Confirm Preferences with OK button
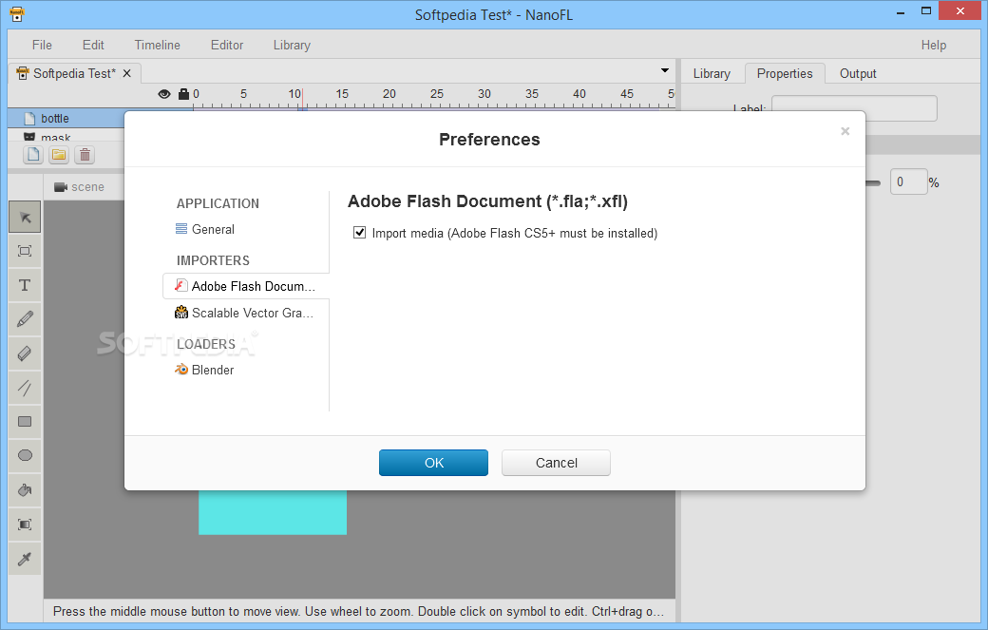The height and width of the screenshot is (630, 988). pos(433,463)
